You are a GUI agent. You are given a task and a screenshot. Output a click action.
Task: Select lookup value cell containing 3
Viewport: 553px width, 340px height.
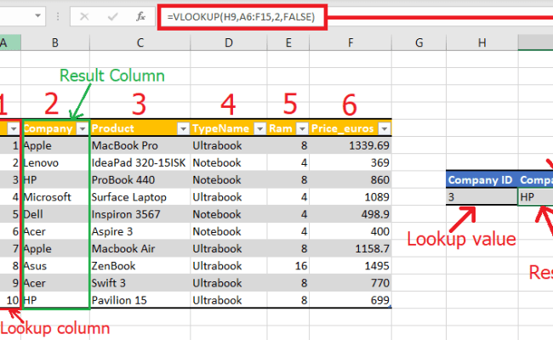click(482, 197)
